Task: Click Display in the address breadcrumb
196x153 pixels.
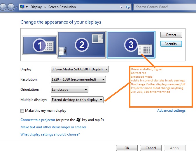Action: click(x=36, y=7)
